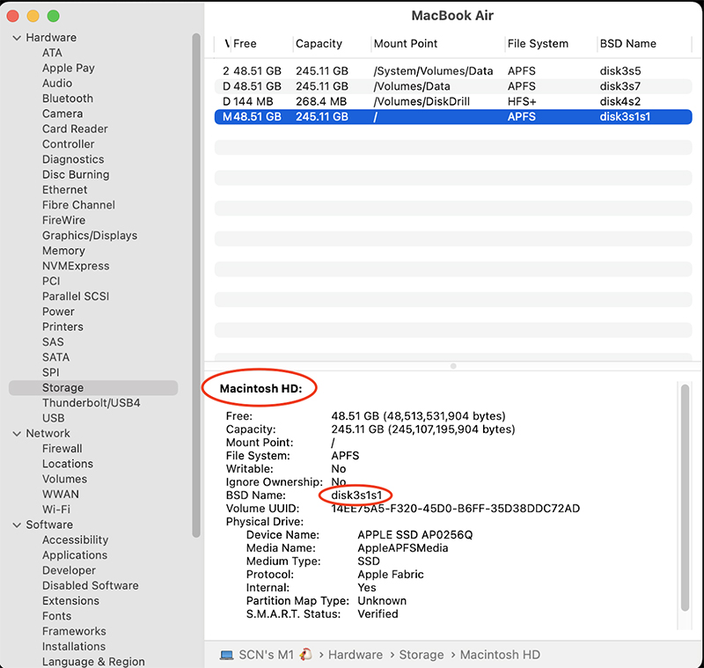
Task: Select SATA in the sidebar
Action: 56,358
